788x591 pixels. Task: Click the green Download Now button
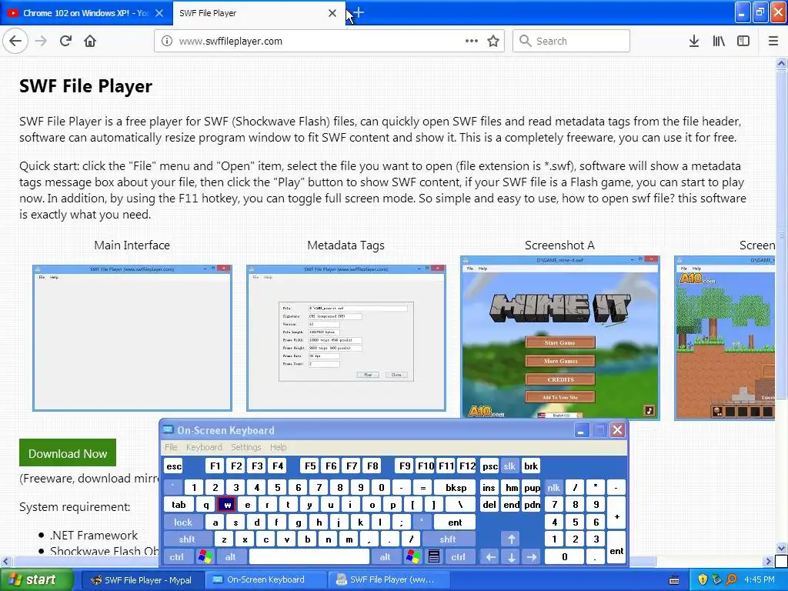[x=68, y=452]
